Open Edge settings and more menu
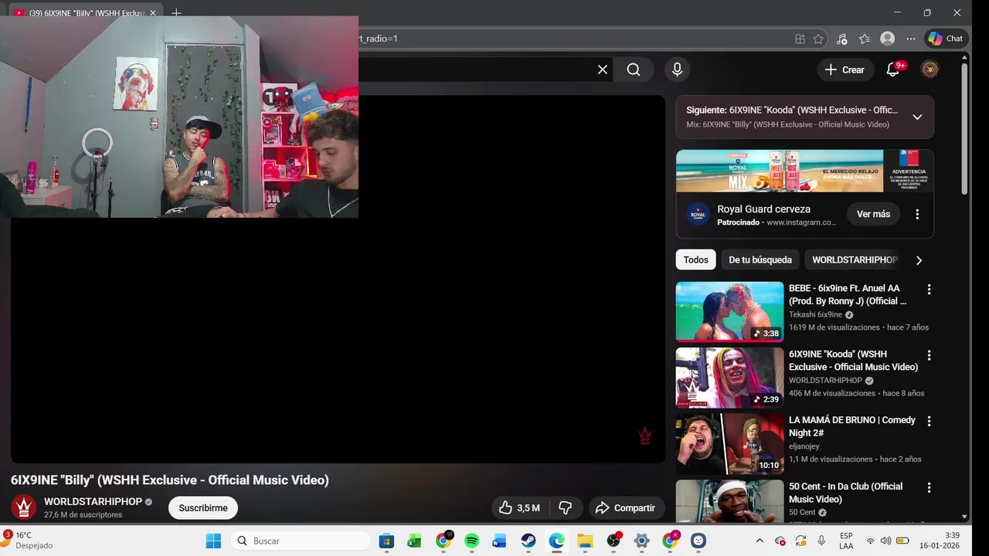The height and width of the screenshot is (556, 989). 911,39
